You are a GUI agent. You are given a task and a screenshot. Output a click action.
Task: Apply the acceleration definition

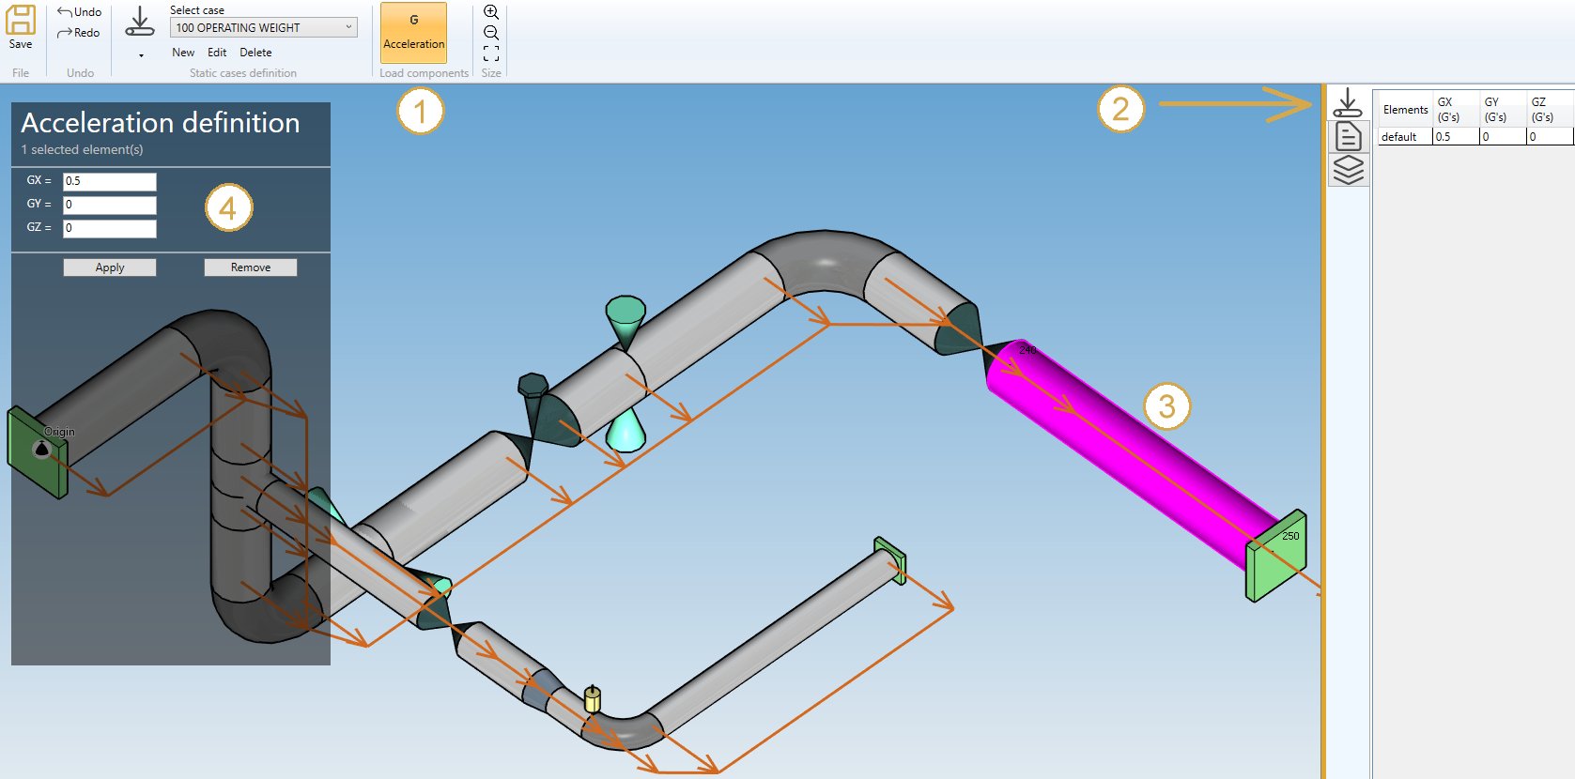click(x=110, y=267)
